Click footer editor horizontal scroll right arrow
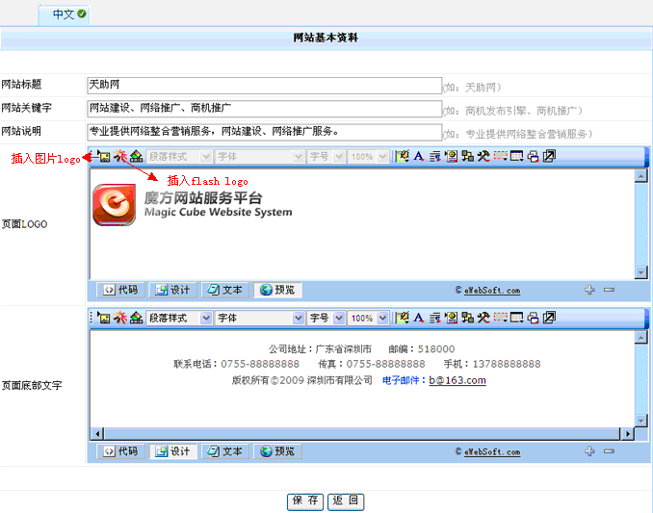 pyautogui.click(x=627, y=434)
